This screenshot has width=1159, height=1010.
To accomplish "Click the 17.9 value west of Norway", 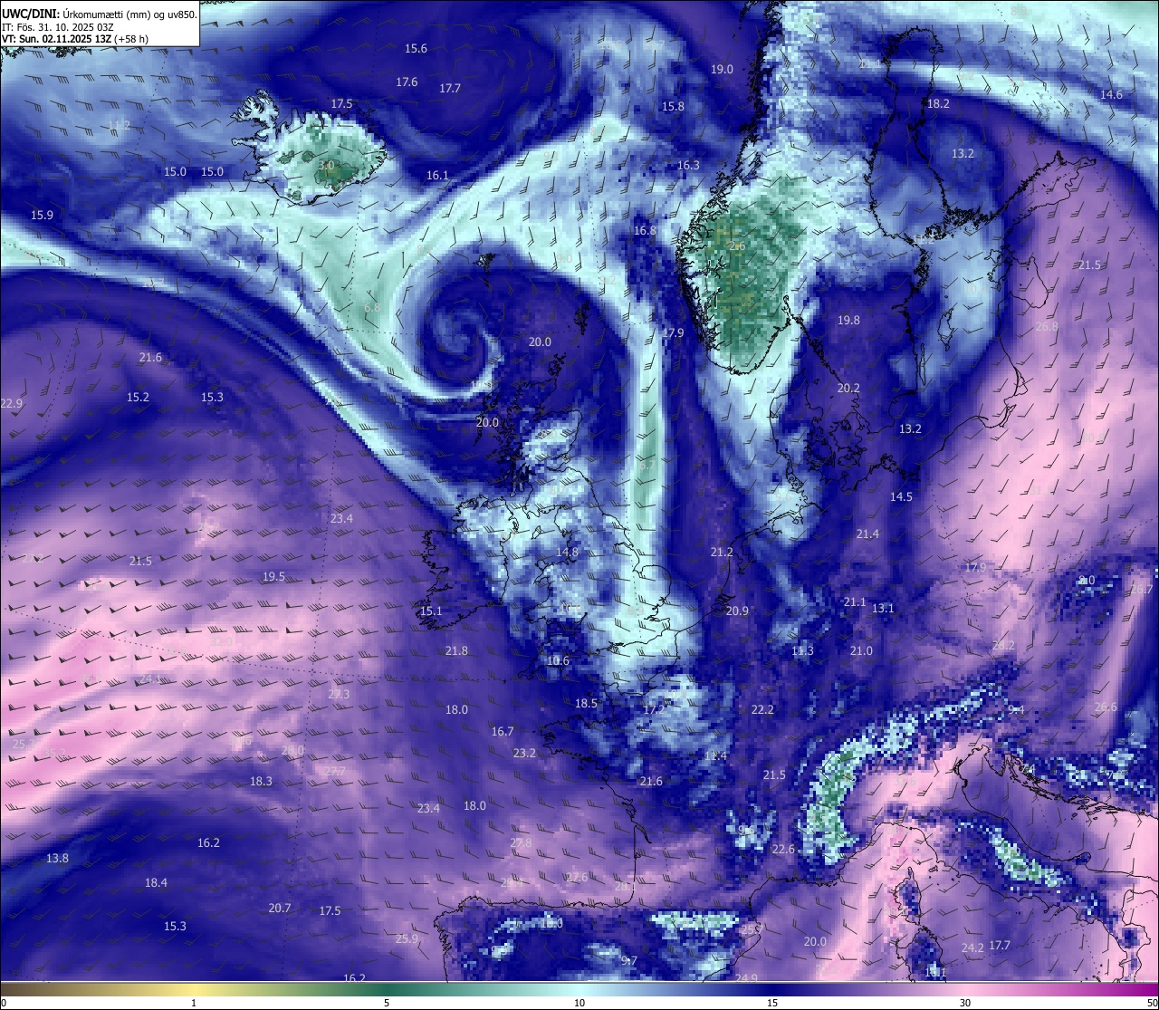I will (673, 333).
